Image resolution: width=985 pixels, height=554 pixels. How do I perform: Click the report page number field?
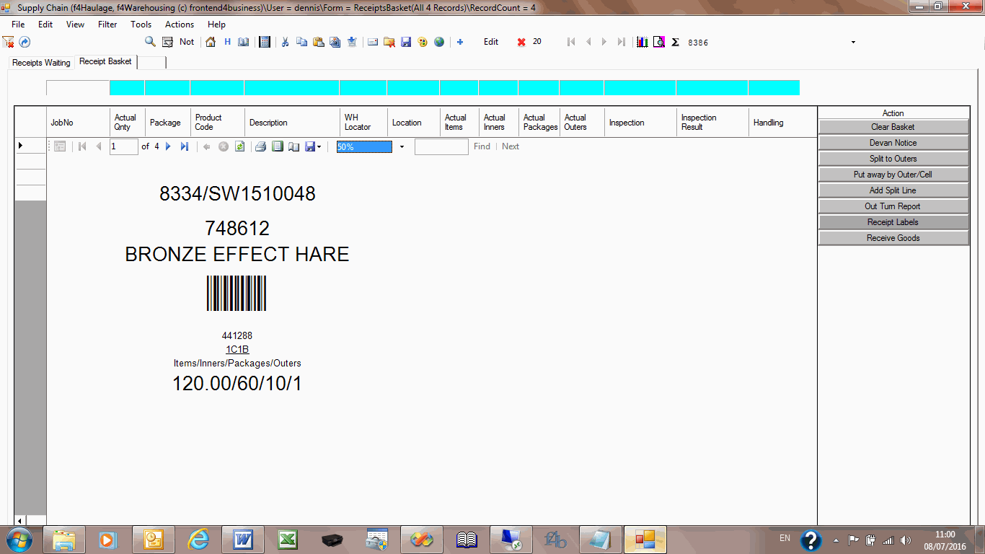coord(123,146)
